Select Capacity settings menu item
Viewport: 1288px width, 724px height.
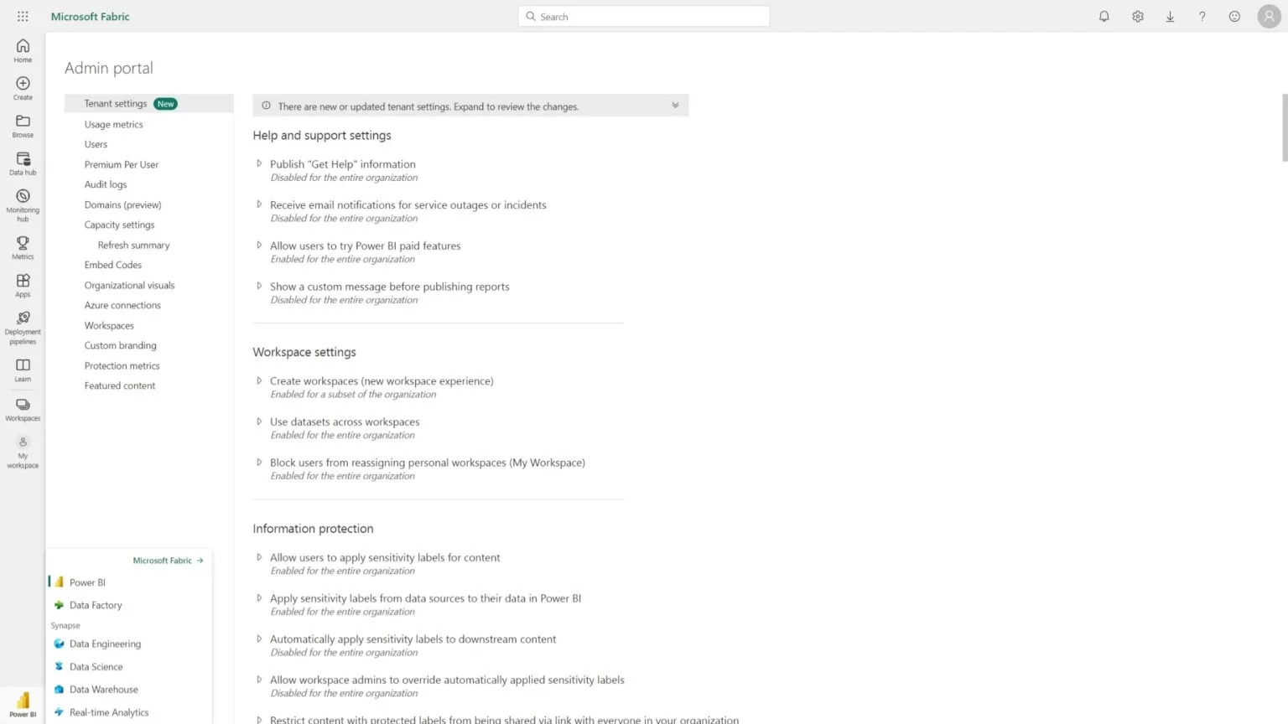pos(119,225)
